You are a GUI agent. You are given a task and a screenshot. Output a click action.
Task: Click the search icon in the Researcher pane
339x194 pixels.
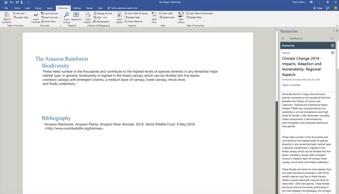click(332, 38)
